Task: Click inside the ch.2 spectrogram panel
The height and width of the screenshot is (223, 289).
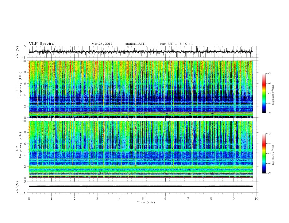Action: coord(141,149)
